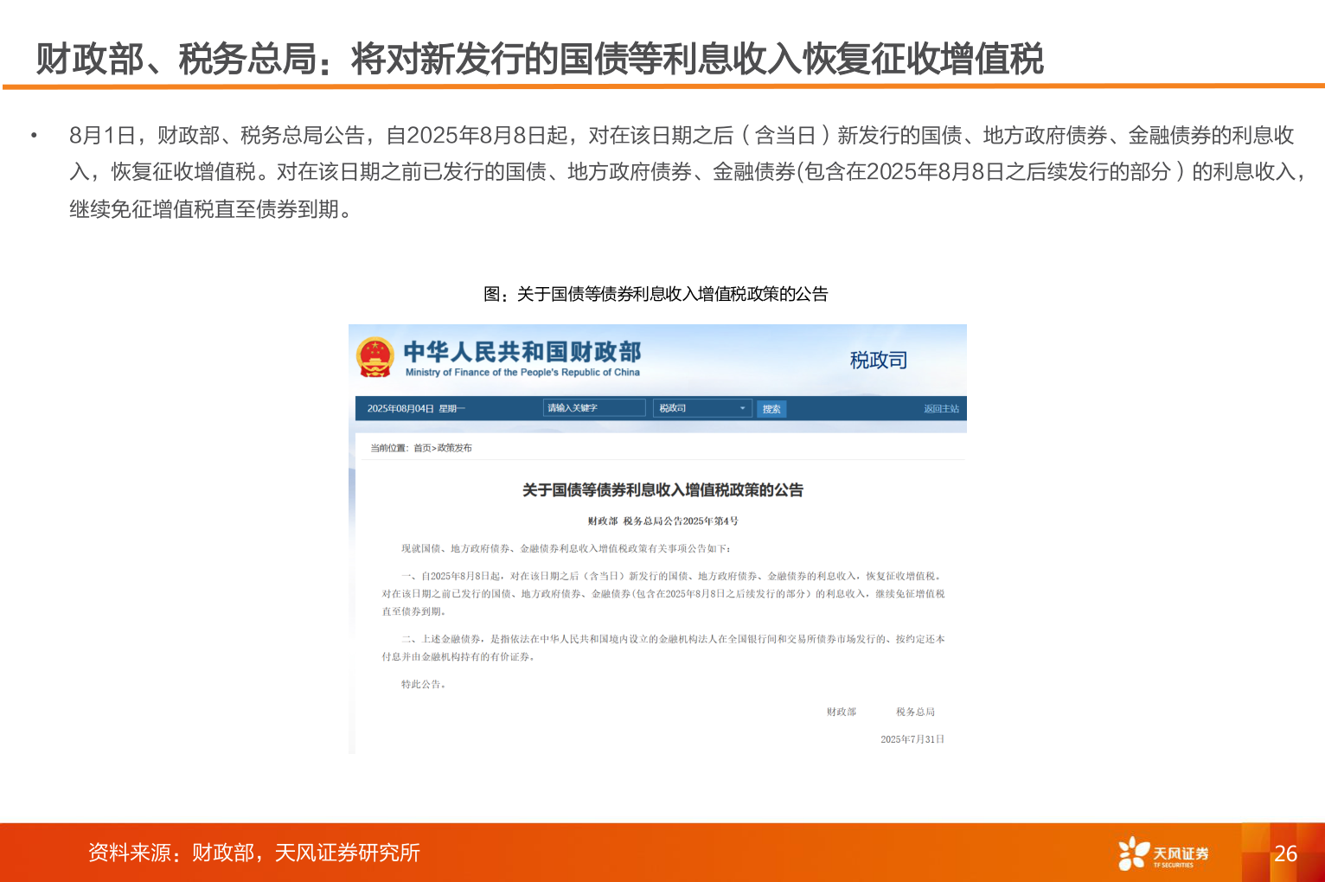Screen dimensions: 1325x882
Task: Click the 请输入关键字 search field
Action: click(594, 407)
